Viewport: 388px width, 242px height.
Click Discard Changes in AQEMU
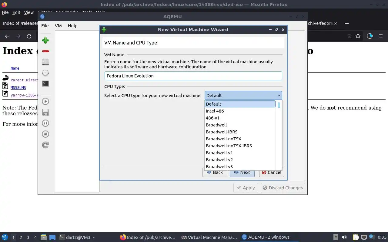tap(283, 188)
